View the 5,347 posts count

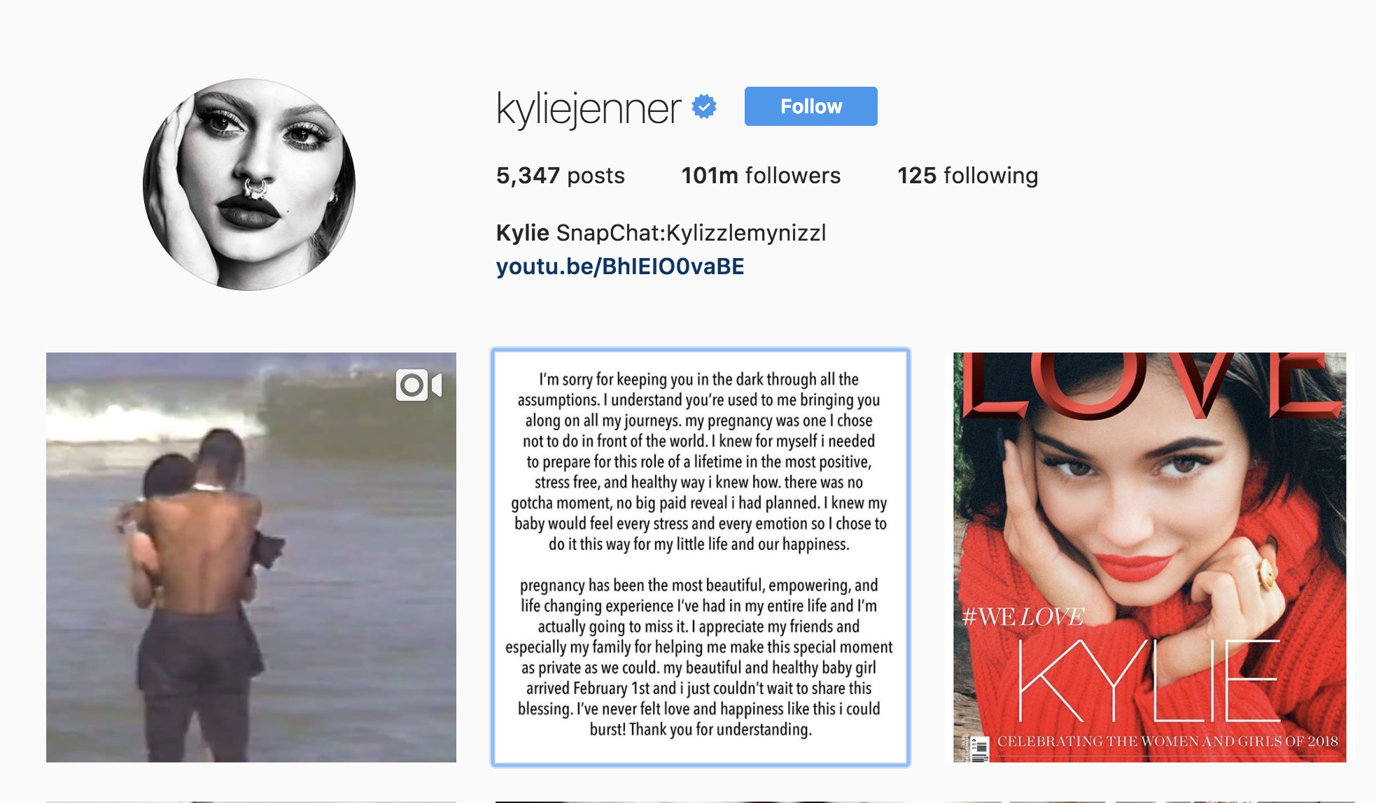coord(560,176)
